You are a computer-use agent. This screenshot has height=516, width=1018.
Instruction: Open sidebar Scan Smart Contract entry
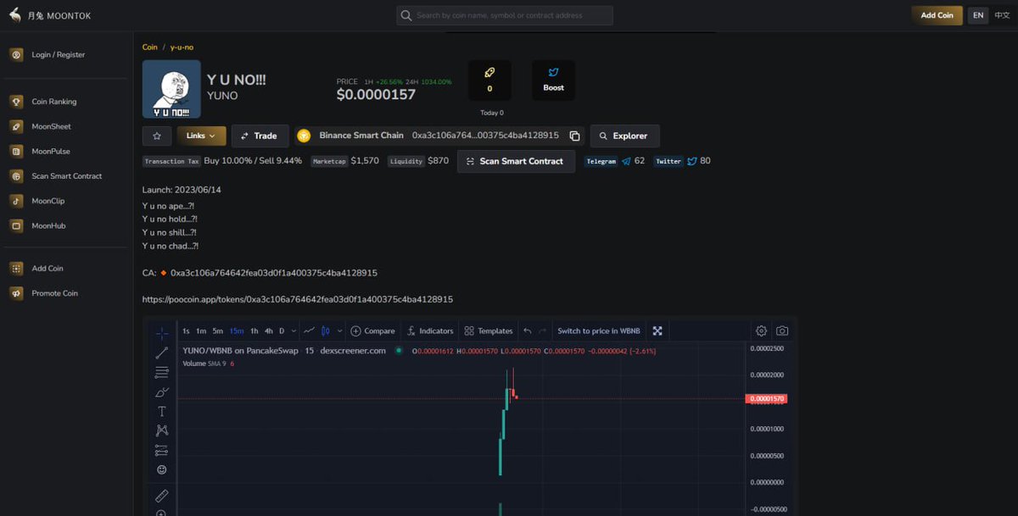coord(67,176)
